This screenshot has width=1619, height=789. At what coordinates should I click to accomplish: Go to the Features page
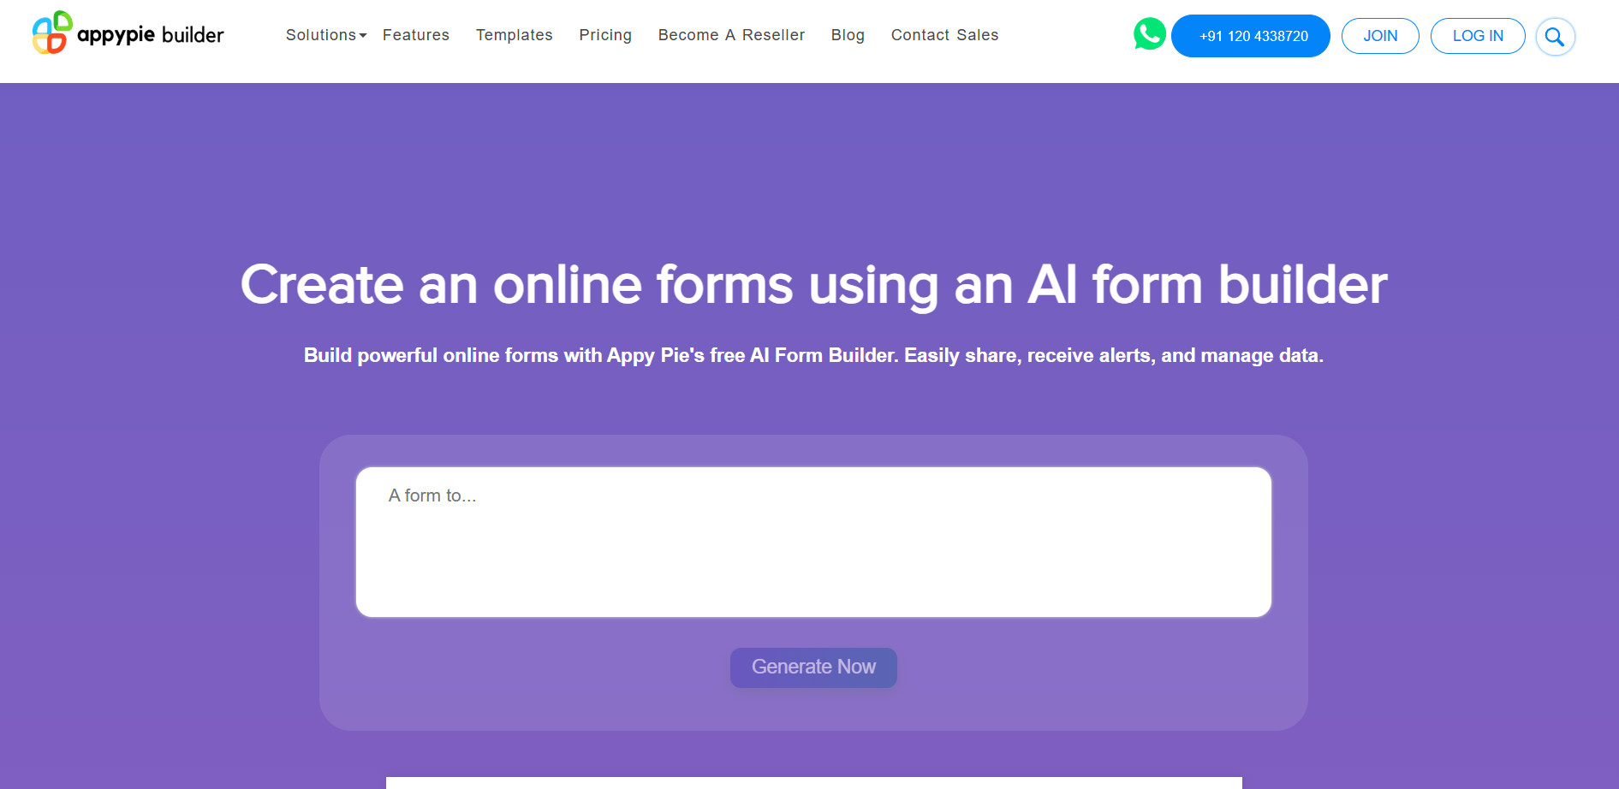point(415,35)
